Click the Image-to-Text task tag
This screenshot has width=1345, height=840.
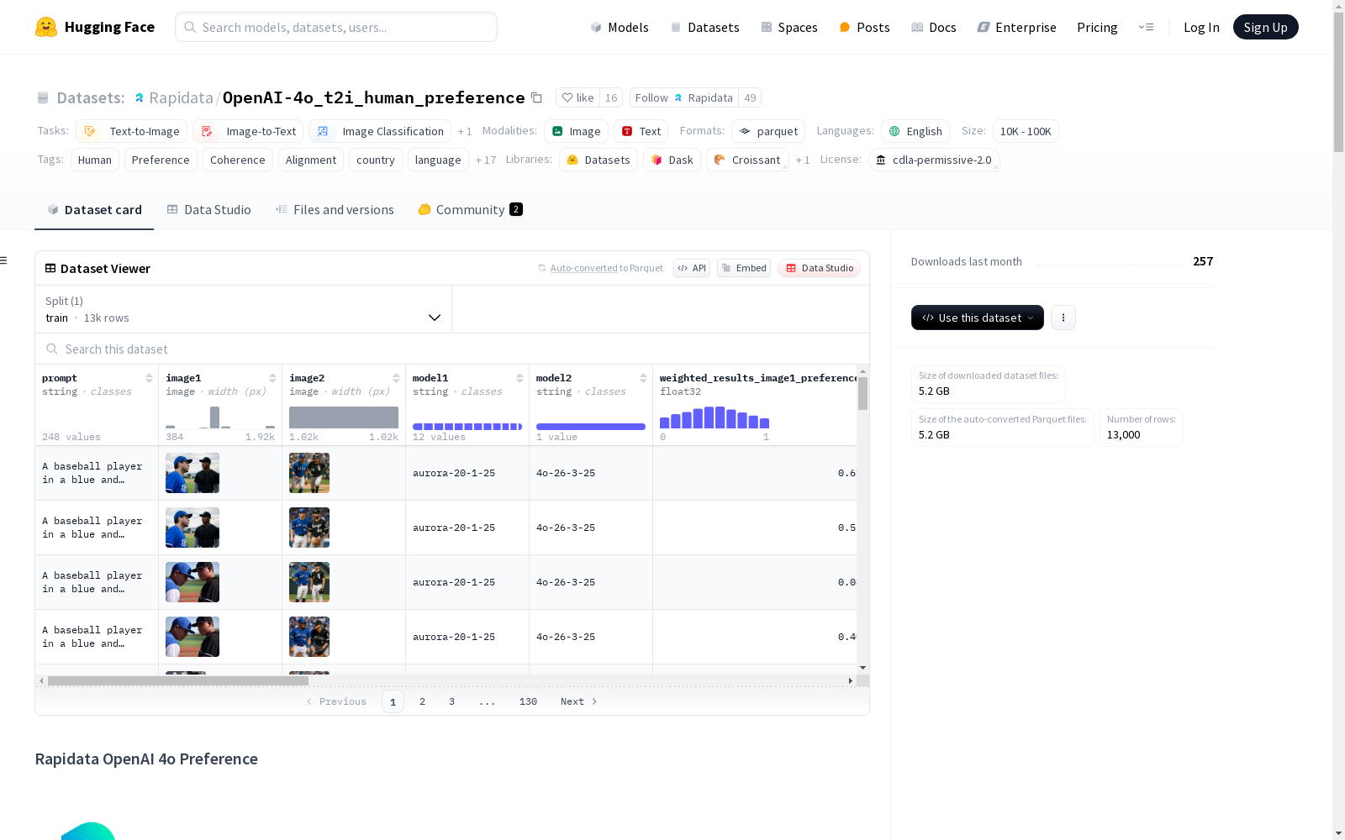(248, 131)
